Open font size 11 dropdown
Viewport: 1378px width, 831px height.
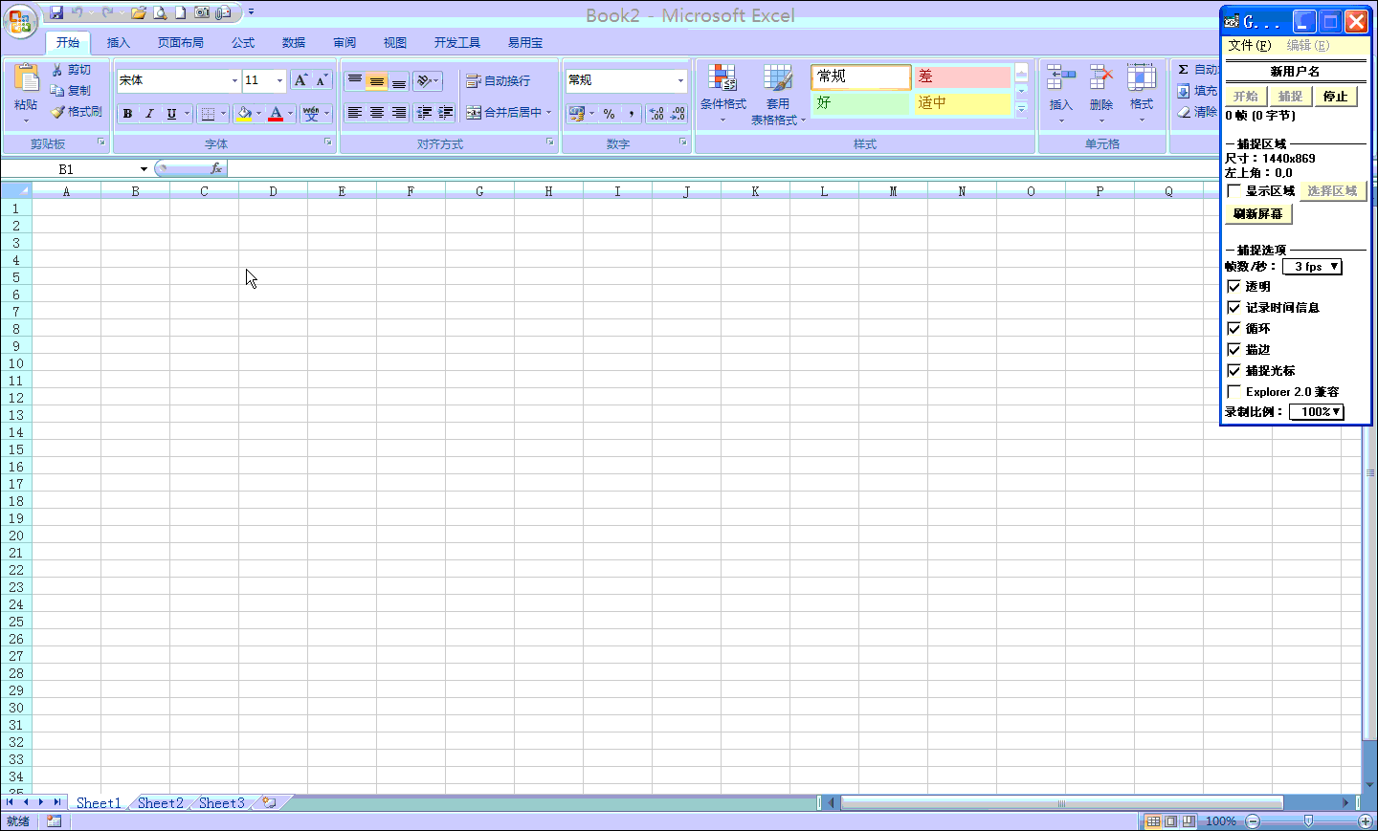[279, 80]
